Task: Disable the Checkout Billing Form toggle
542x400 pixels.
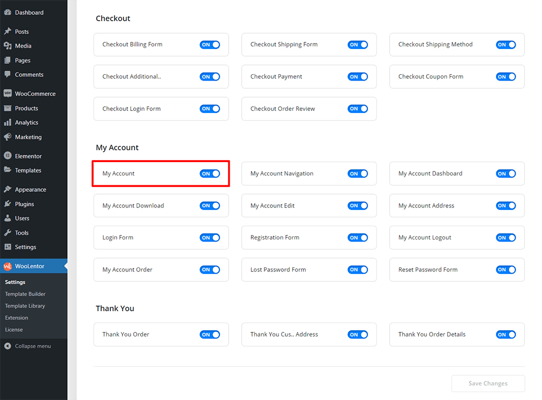Action: pos(210,45)
